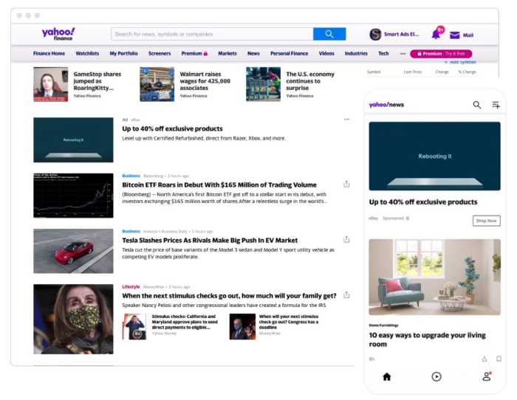Share the Bitcoin ETF article

tap(346, 184)
